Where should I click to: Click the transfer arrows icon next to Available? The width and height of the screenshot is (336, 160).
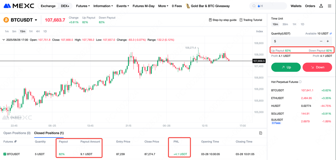pos(331,34)
